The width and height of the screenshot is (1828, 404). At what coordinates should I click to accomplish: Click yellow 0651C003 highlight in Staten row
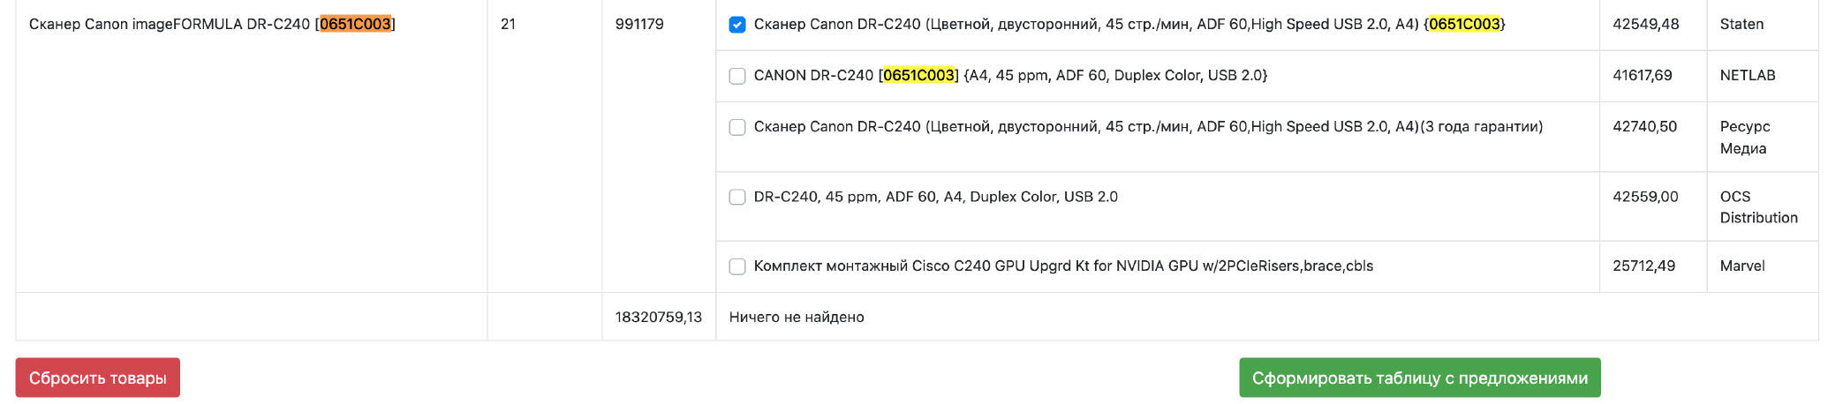[x=1464, y=24]
